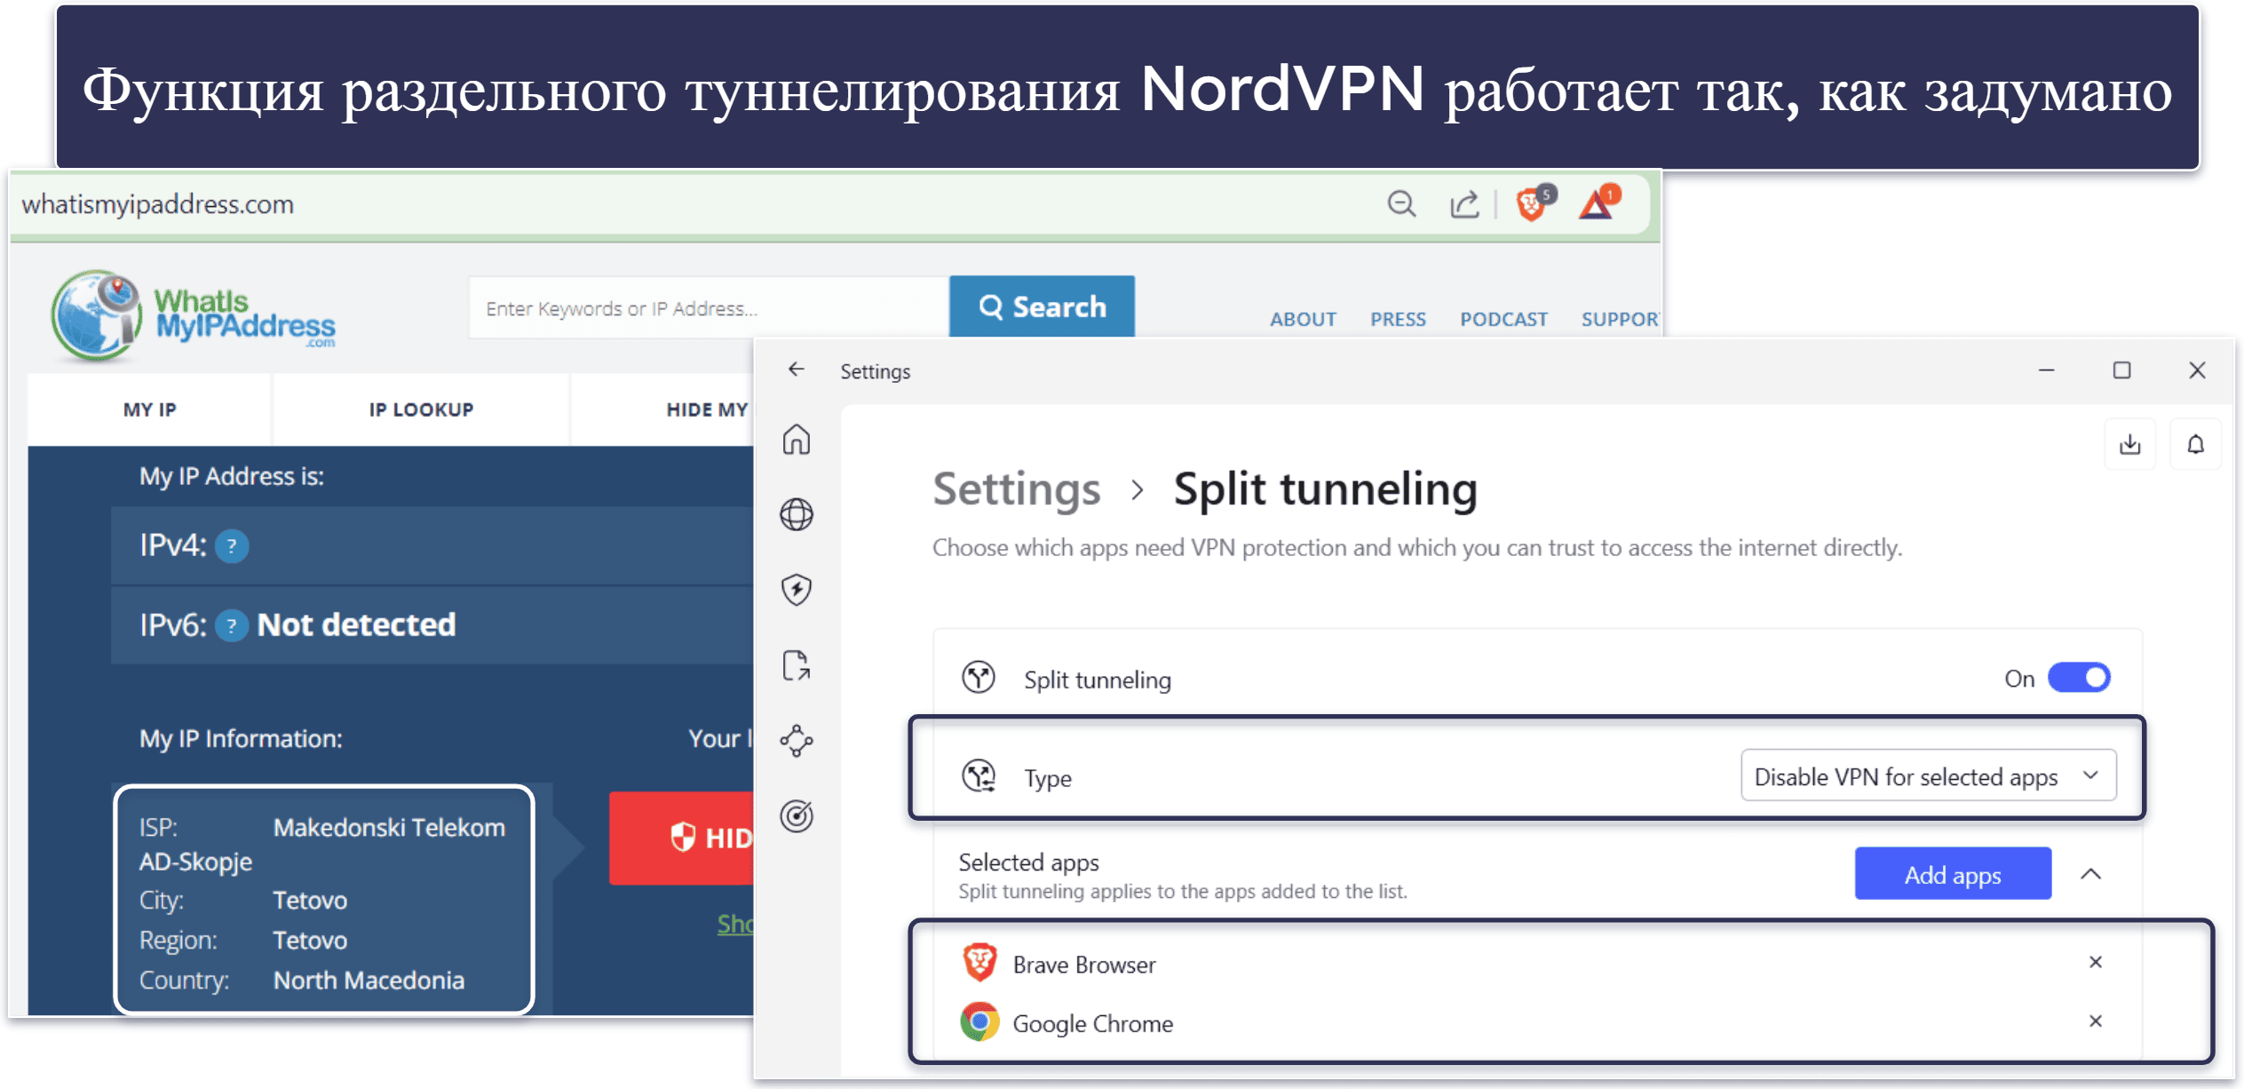
Task: Click the Not detected IPv6 text
Action: (356, 624)
